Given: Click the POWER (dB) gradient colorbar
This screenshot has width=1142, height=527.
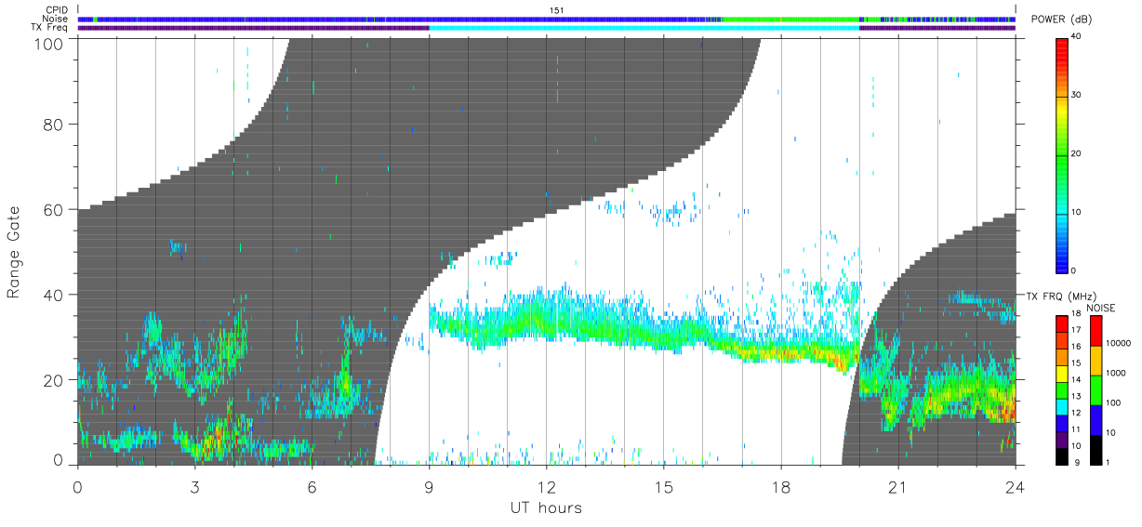Looking at the screenshot, I should click(1061, 154).
